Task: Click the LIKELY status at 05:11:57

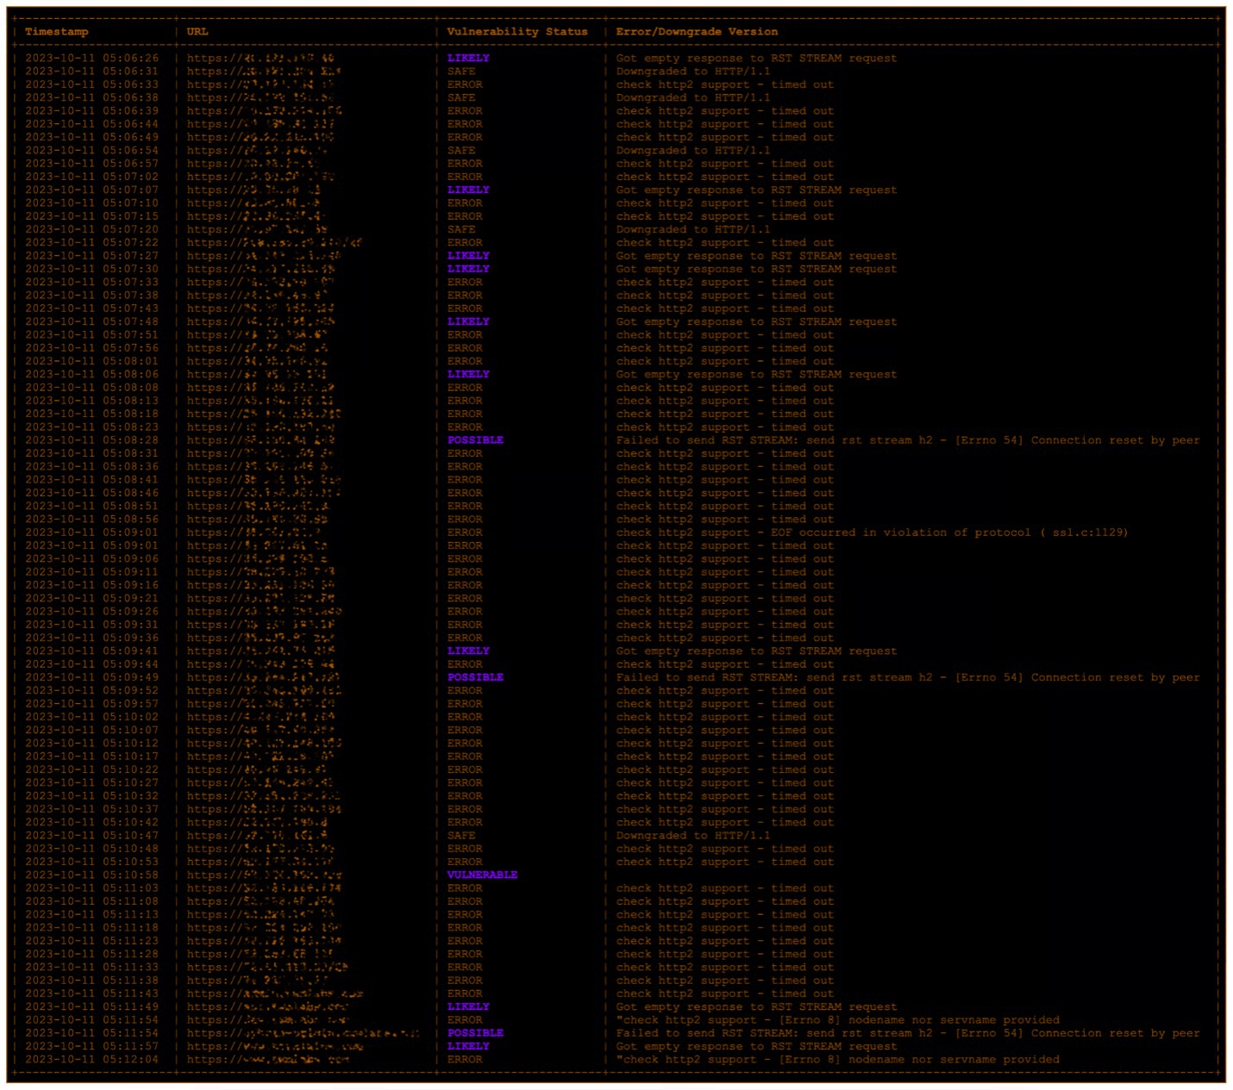Action: tap(467, 1046)
